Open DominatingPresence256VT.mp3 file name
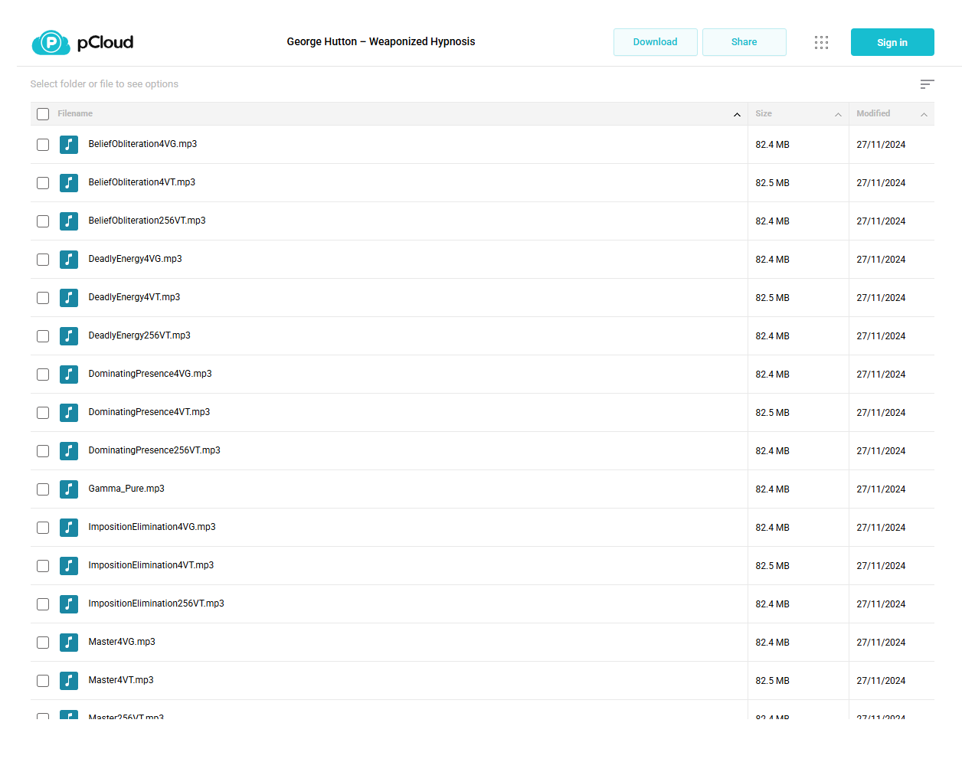962x772 pixels. point(154,450)
